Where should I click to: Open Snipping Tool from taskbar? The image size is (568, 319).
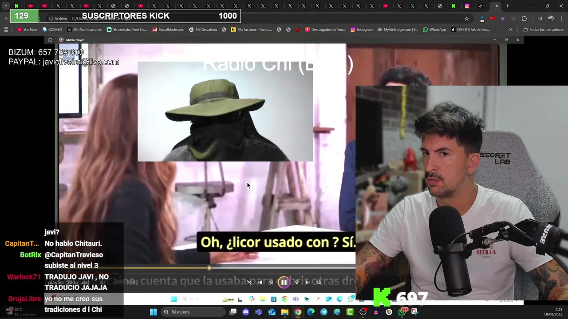coord(415,312)
